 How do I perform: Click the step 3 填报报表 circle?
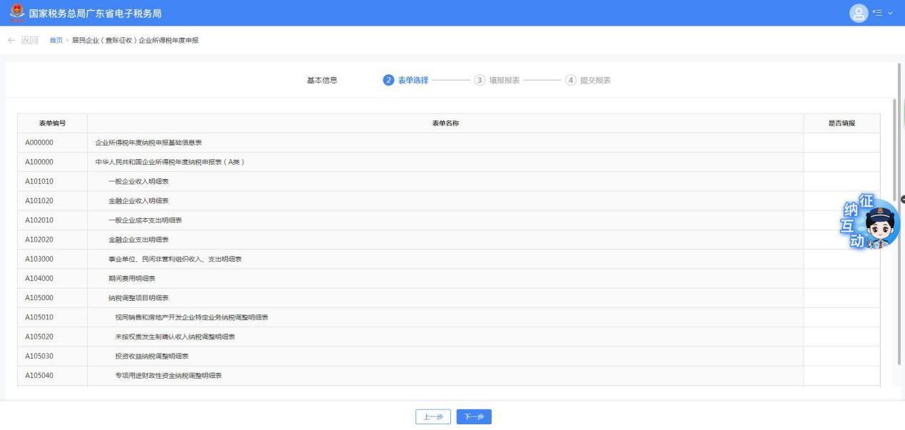[x=480, y=80]
